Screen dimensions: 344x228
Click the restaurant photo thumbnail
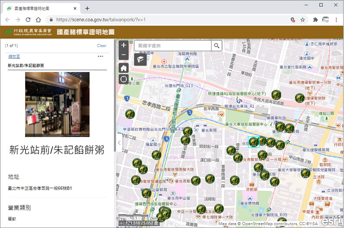[57, 104]
